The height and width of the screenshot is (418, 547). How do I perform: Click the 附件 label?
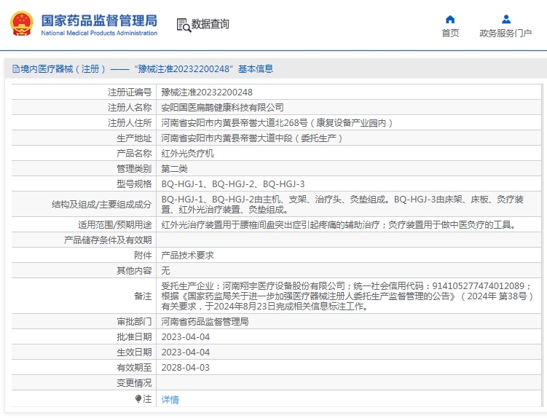coord(143,256)
